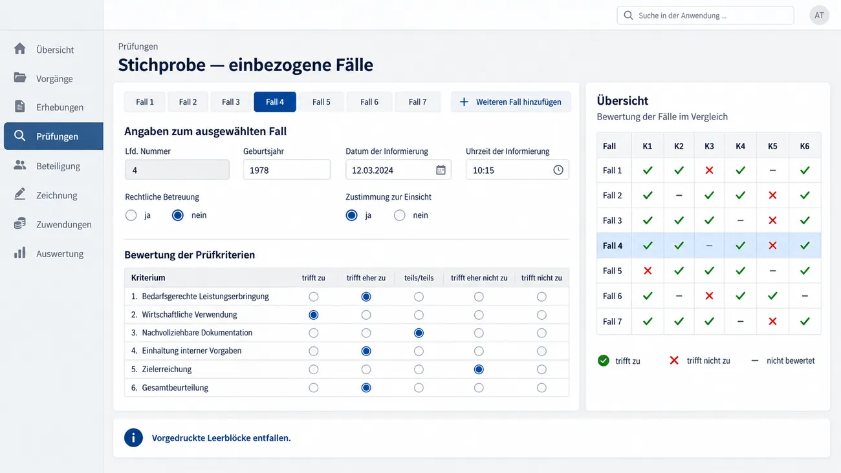Open the AT user avatar
841x473 pixels.
pyautogui.click(x=820, y=16)
